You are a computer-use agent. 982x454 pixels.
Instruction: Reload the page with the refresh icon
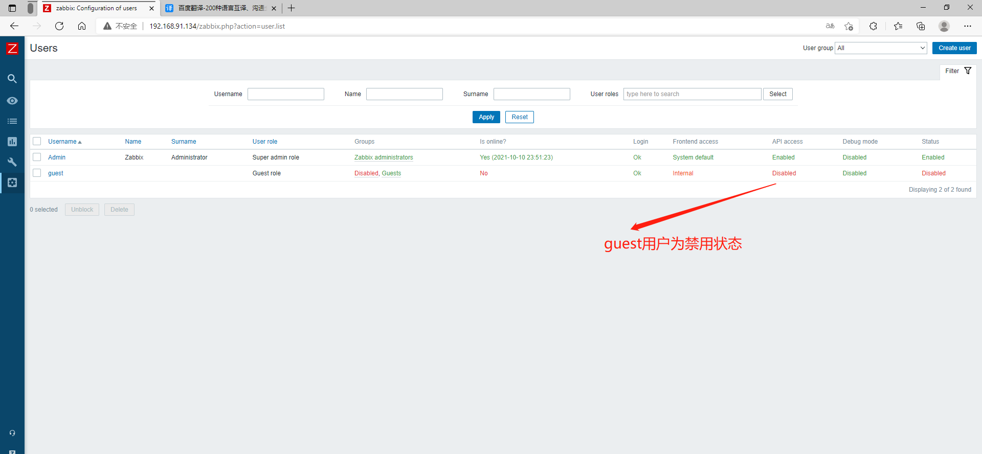59,26
